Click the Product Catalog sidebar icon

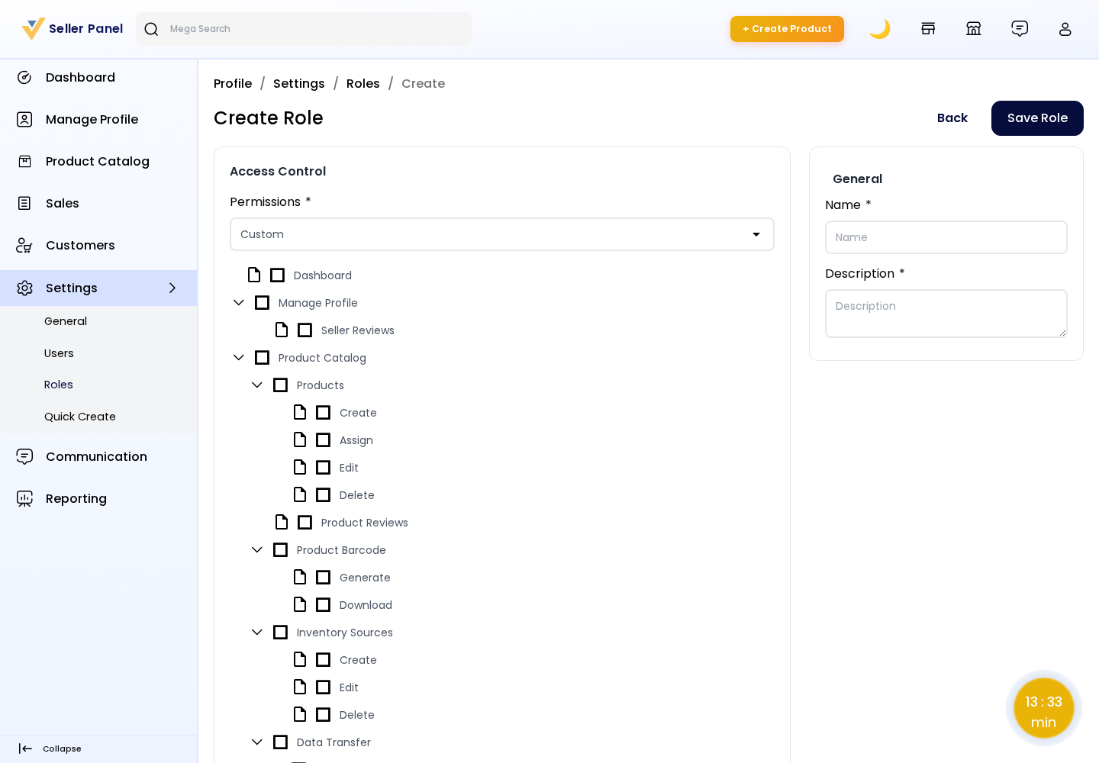tap(24, 161)
